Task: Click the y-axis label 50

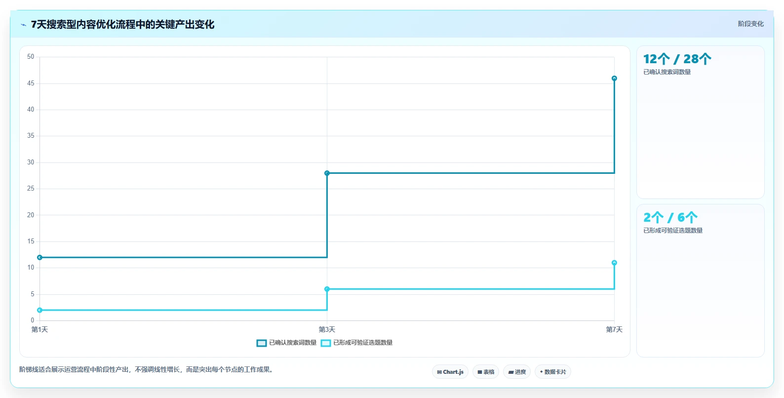Action: pyautogui.click(x=31, y=57)
